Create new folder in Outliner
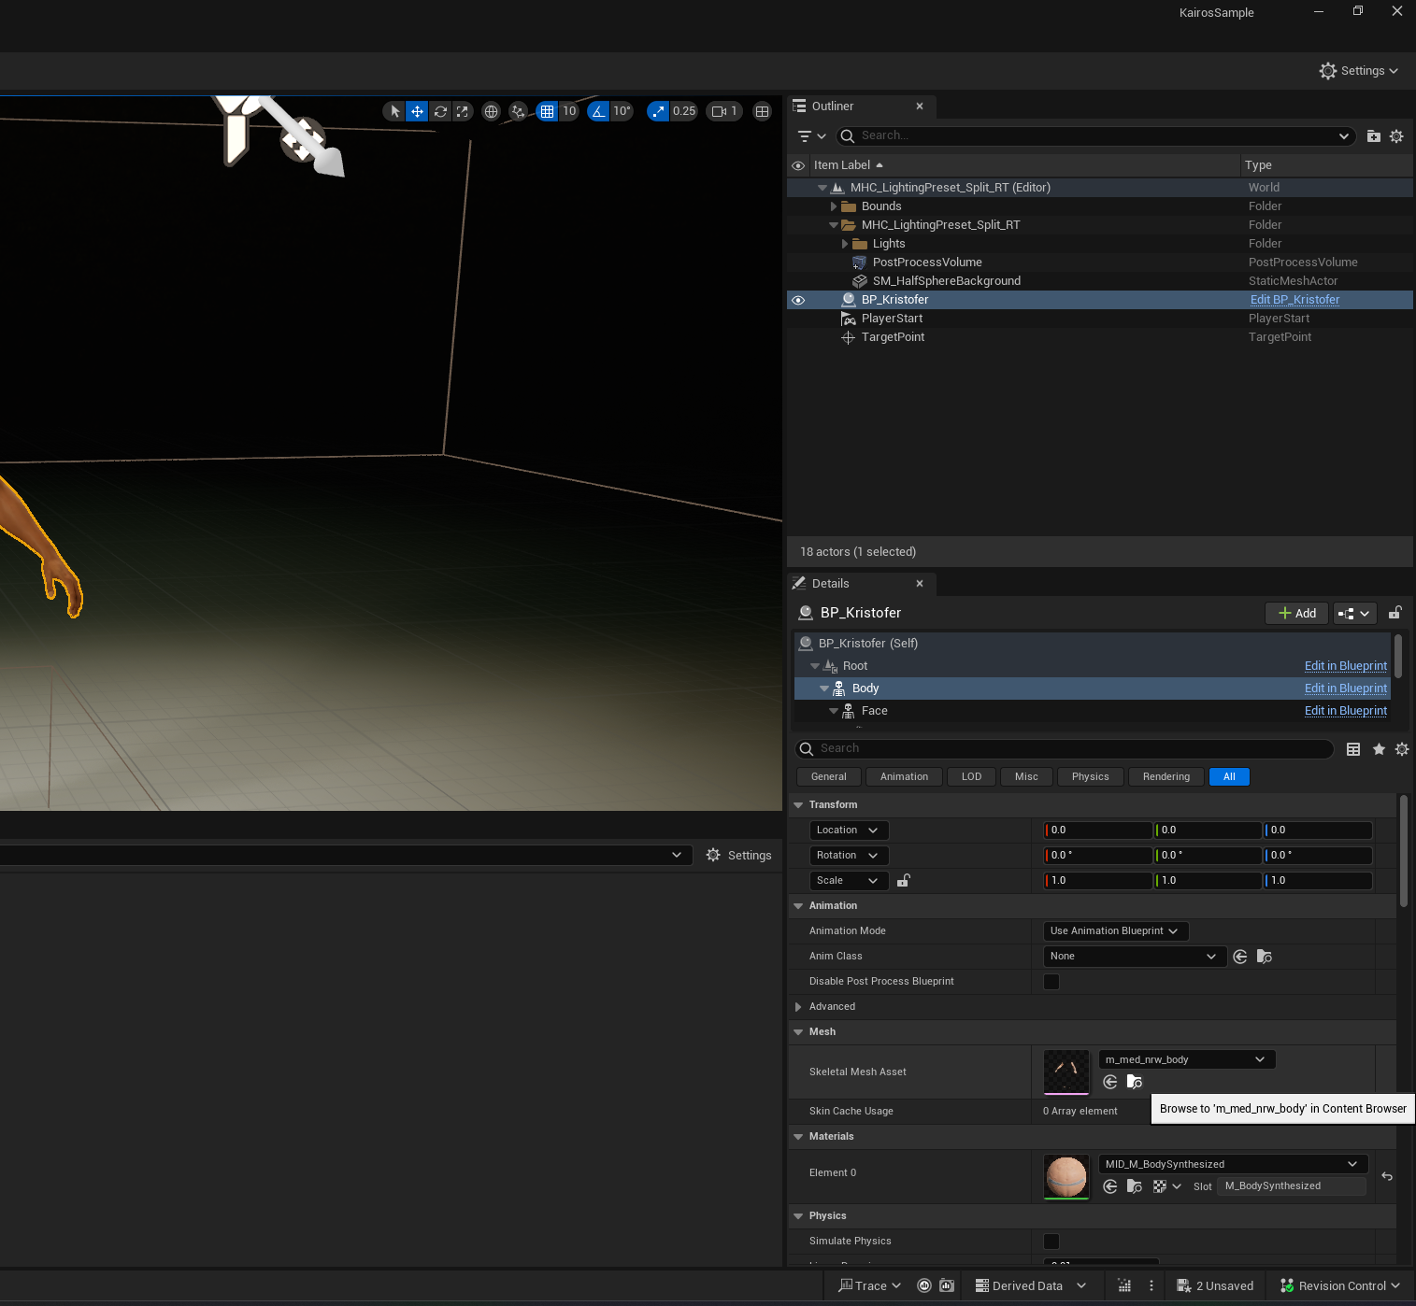 1374,136
